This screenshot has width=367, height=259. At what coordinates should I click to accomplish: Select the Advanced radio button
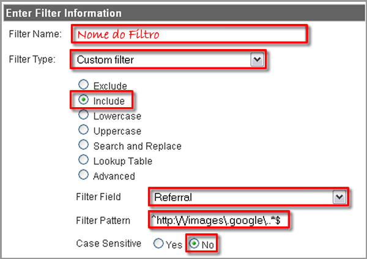83,176
